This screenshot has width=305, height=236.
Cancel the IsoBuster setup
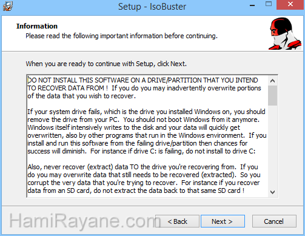pos(274,221)
